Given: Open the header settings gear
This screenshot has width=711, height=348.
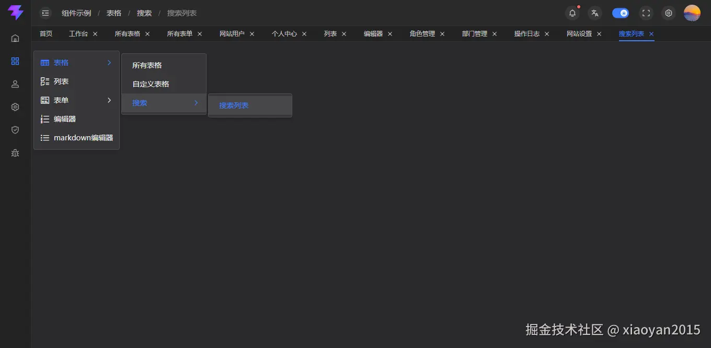Looking at the screenshot, I should tap(669, 13).
